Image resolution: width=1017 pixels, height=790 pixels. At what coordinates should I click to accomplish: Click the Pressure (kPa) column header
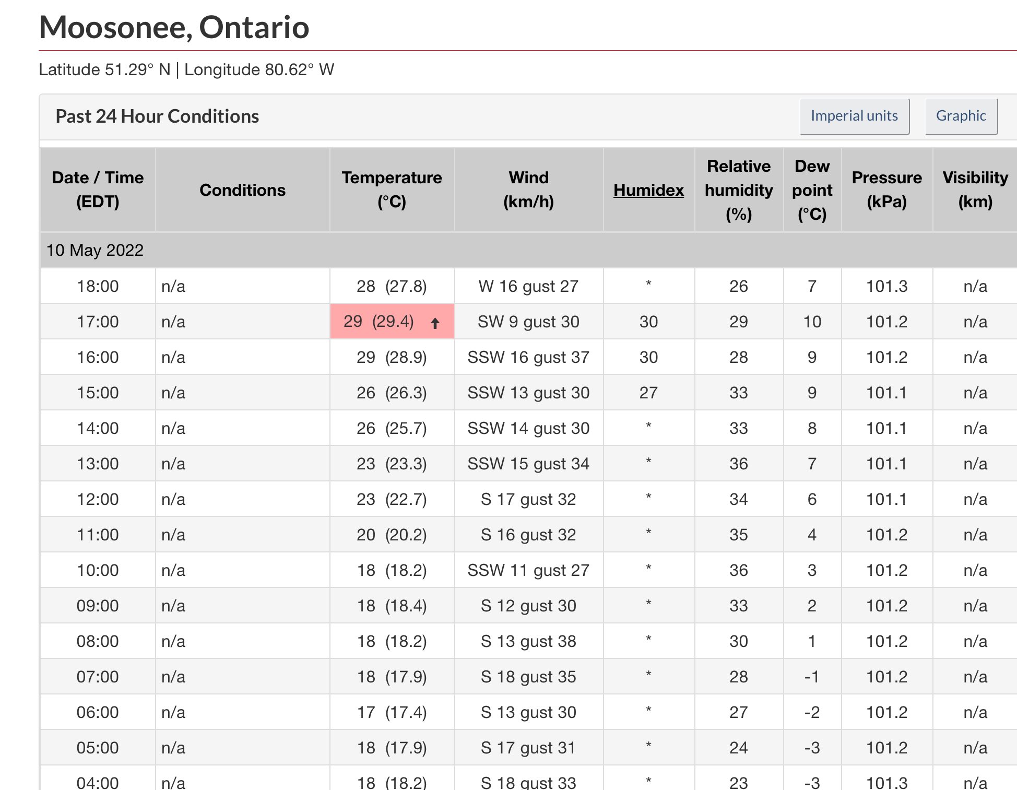click(x=887, y=189)
